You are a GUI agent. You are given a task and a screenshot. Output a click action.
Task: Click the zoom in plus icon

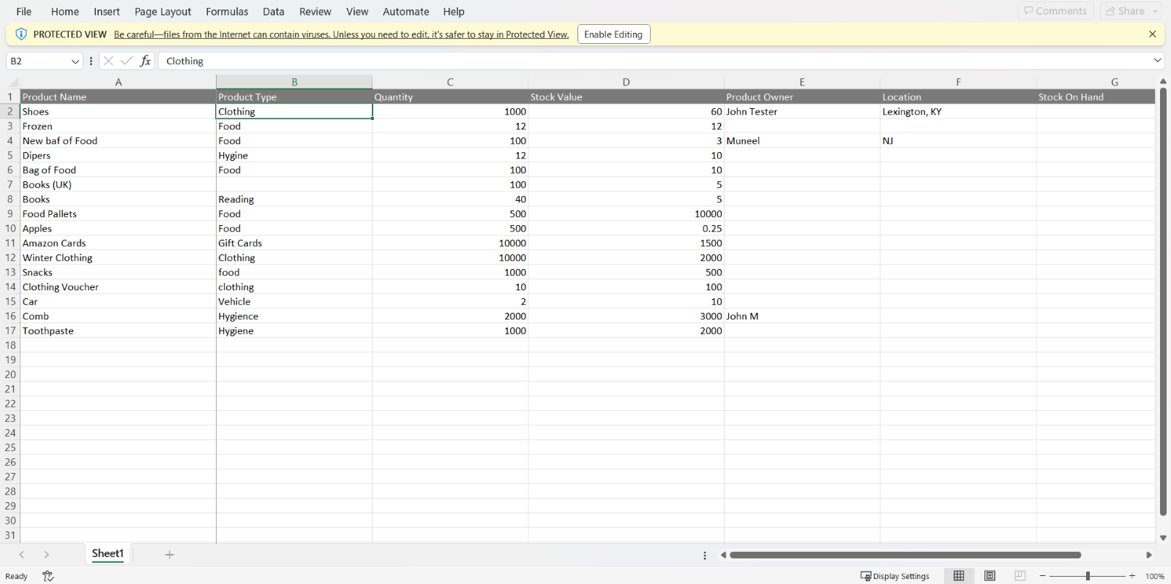click(1132, 576)
